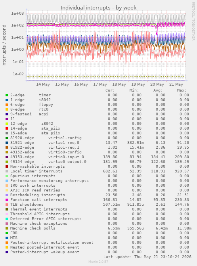197x266 pixels.
Task: Click the Machine check polls Max value 11.98m
Action: (x=184, y=228)
